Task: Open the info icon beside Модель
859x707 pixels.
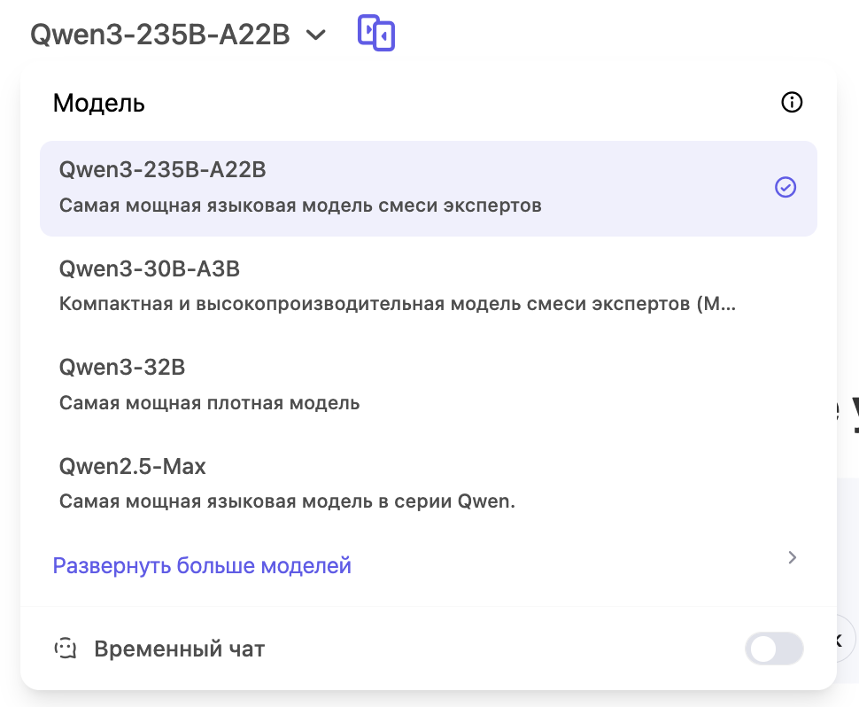Action: pos(791,103)
